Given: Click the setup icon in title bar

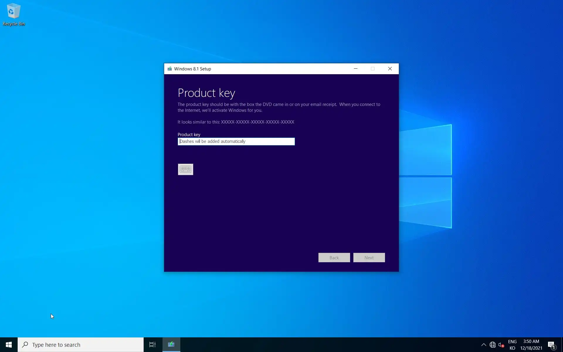Looking at the screenshot, I should [169, 69].
